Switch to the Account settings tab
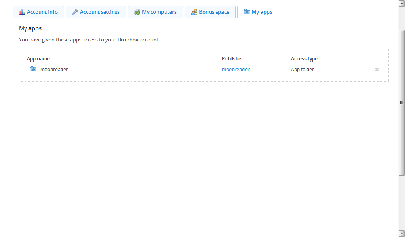Image resolution: width=405 pixels, height=237 pixels. click(100, 12)
